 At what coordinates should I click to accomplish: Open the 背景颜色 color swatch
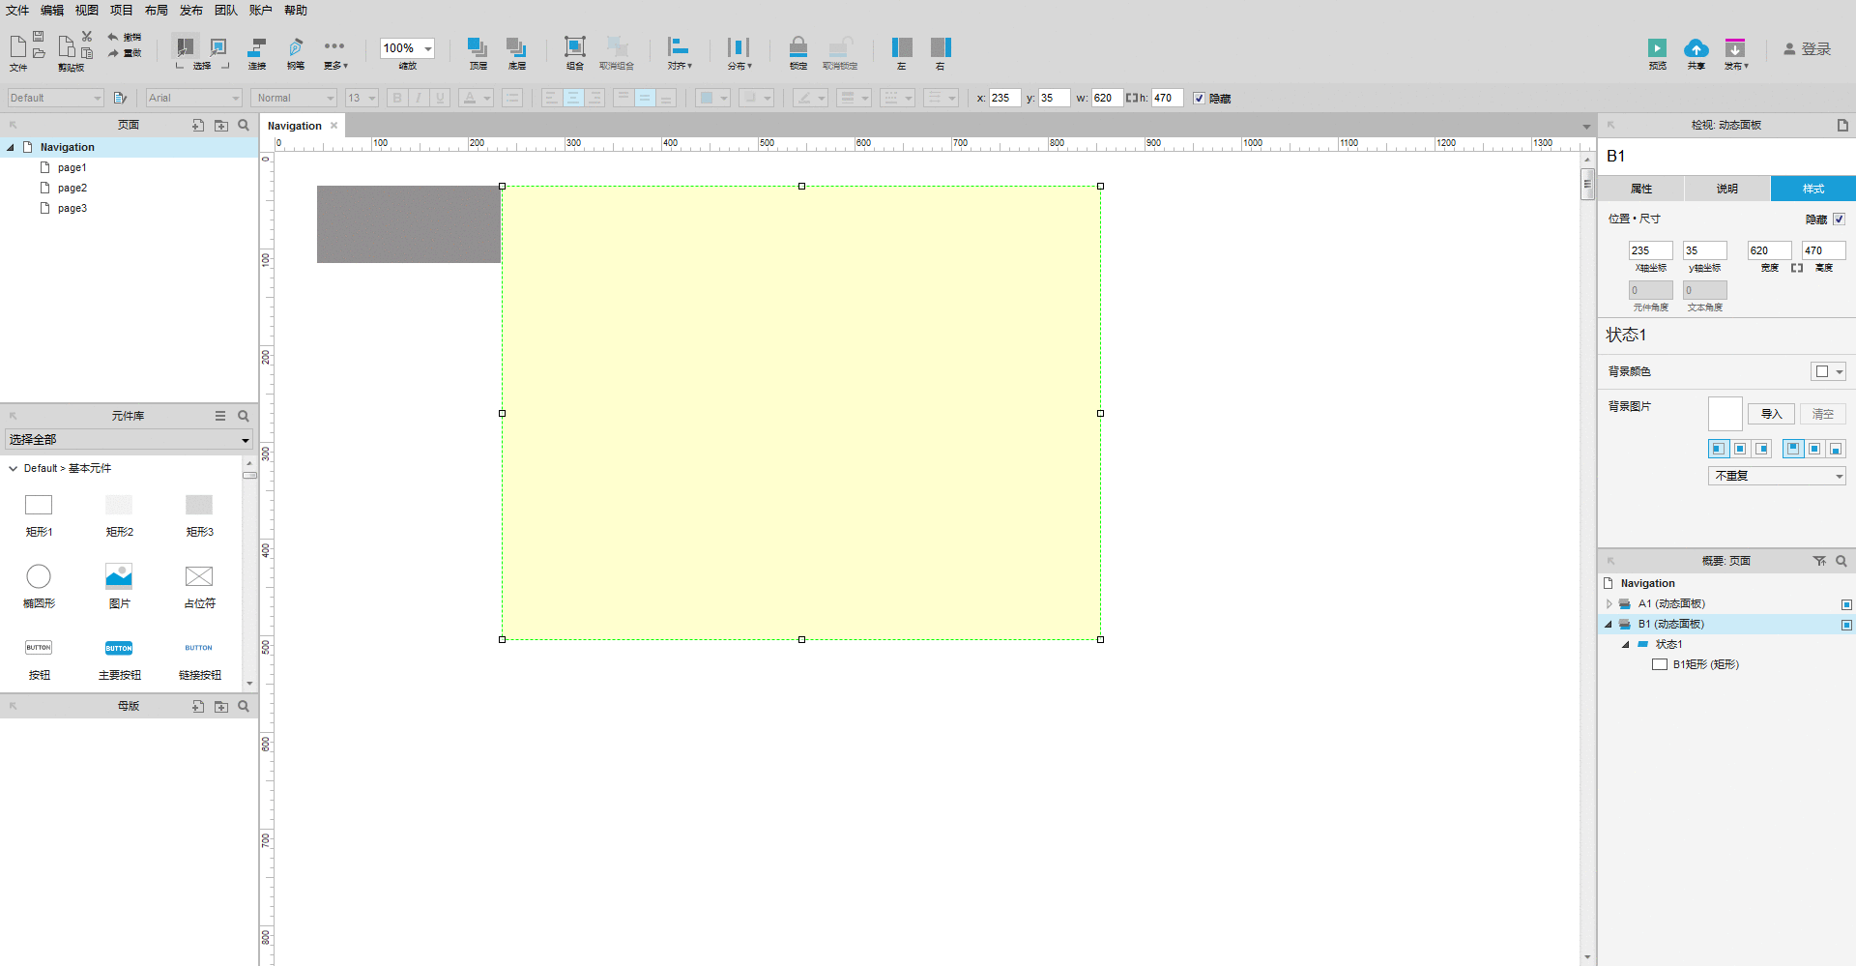point(1828,371)
